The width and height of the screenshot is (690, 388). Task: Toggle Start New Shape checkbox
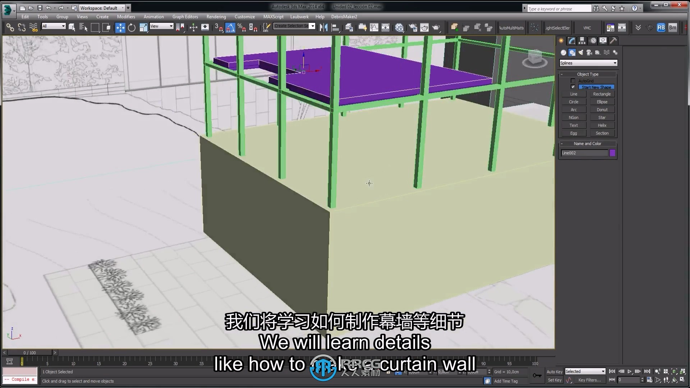pyautogui.click(x=572, y=87)
